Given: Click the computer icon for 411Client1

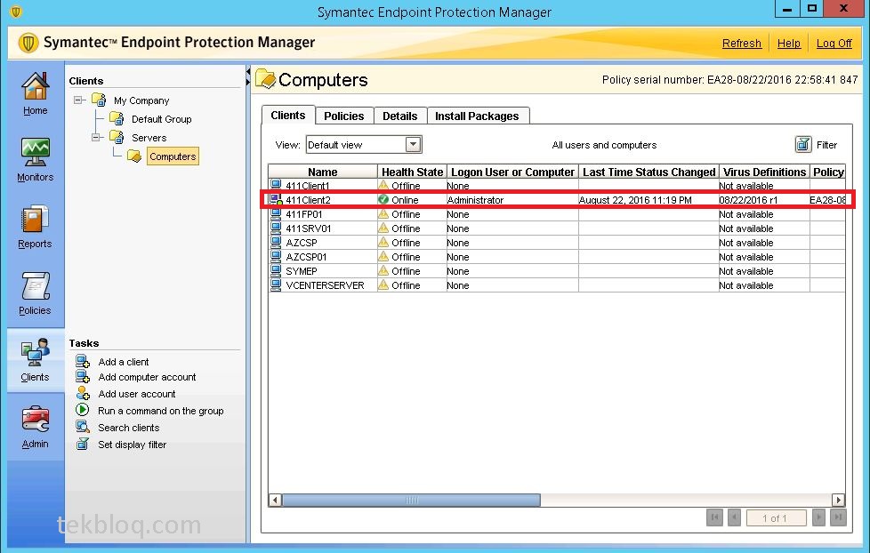Looking at the screenshot, I should (276, 185).
